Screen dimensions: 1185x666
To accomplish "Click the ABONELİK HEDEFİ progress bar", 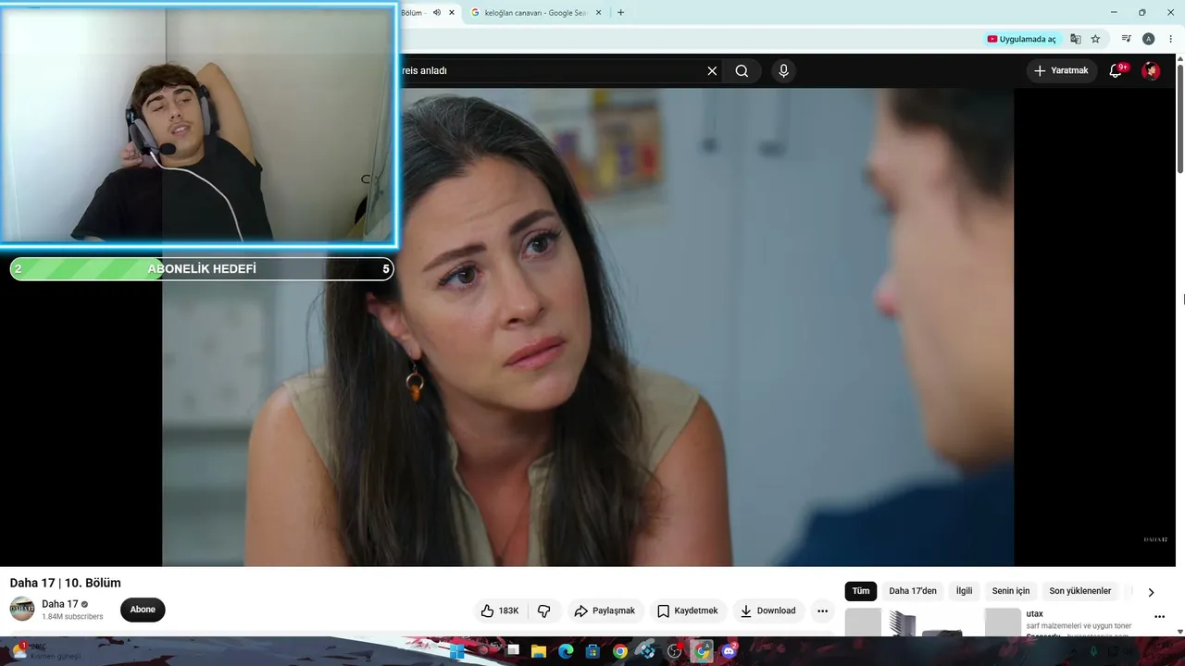I will click(202, 269).
